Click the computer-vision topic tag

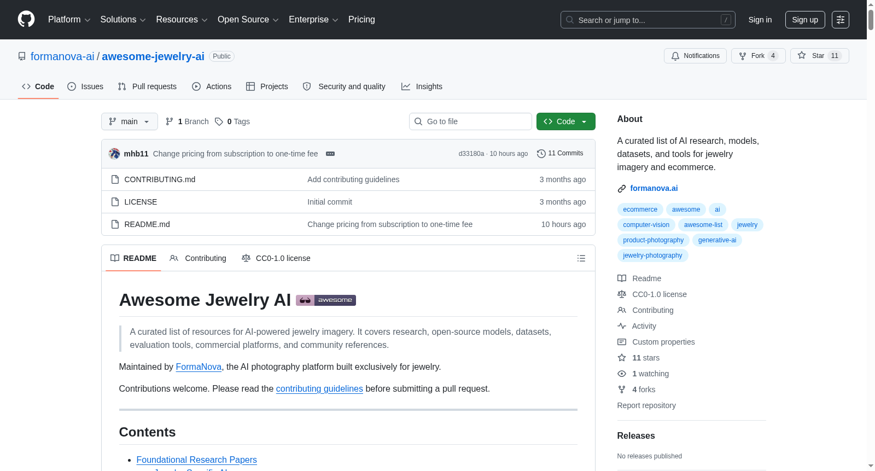(646, 225)
